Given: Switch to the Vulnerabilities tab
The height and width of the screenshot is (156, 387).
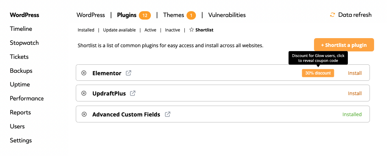Looking at the screenshot, I should coord(227,15).
